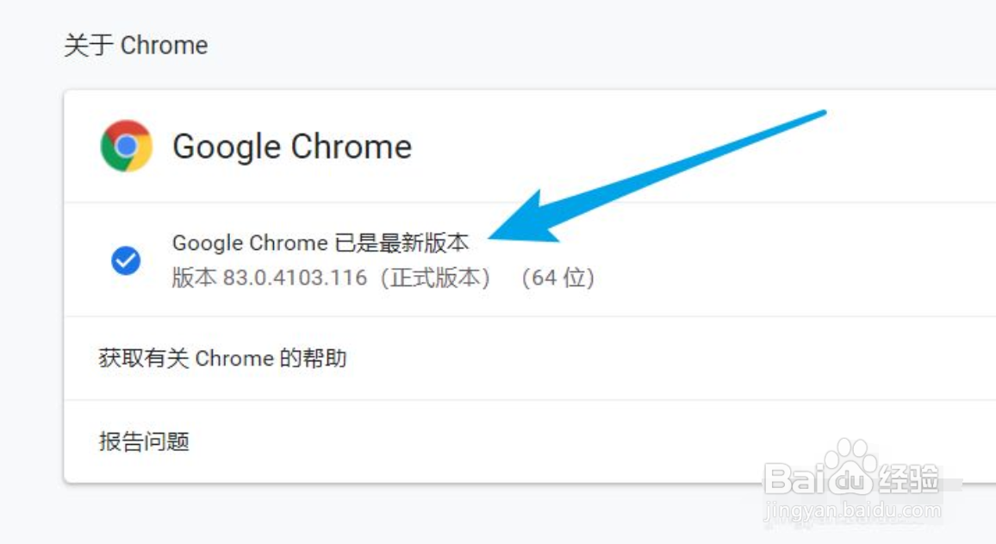Select the white check inside the blue circle
The image size is (996, 544).
[x=126, y=260]
